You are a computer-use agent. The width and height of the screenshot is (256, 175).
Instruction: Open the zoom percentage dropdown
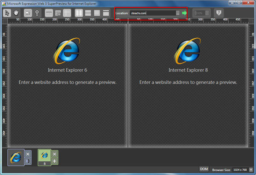tap(207, 13)
